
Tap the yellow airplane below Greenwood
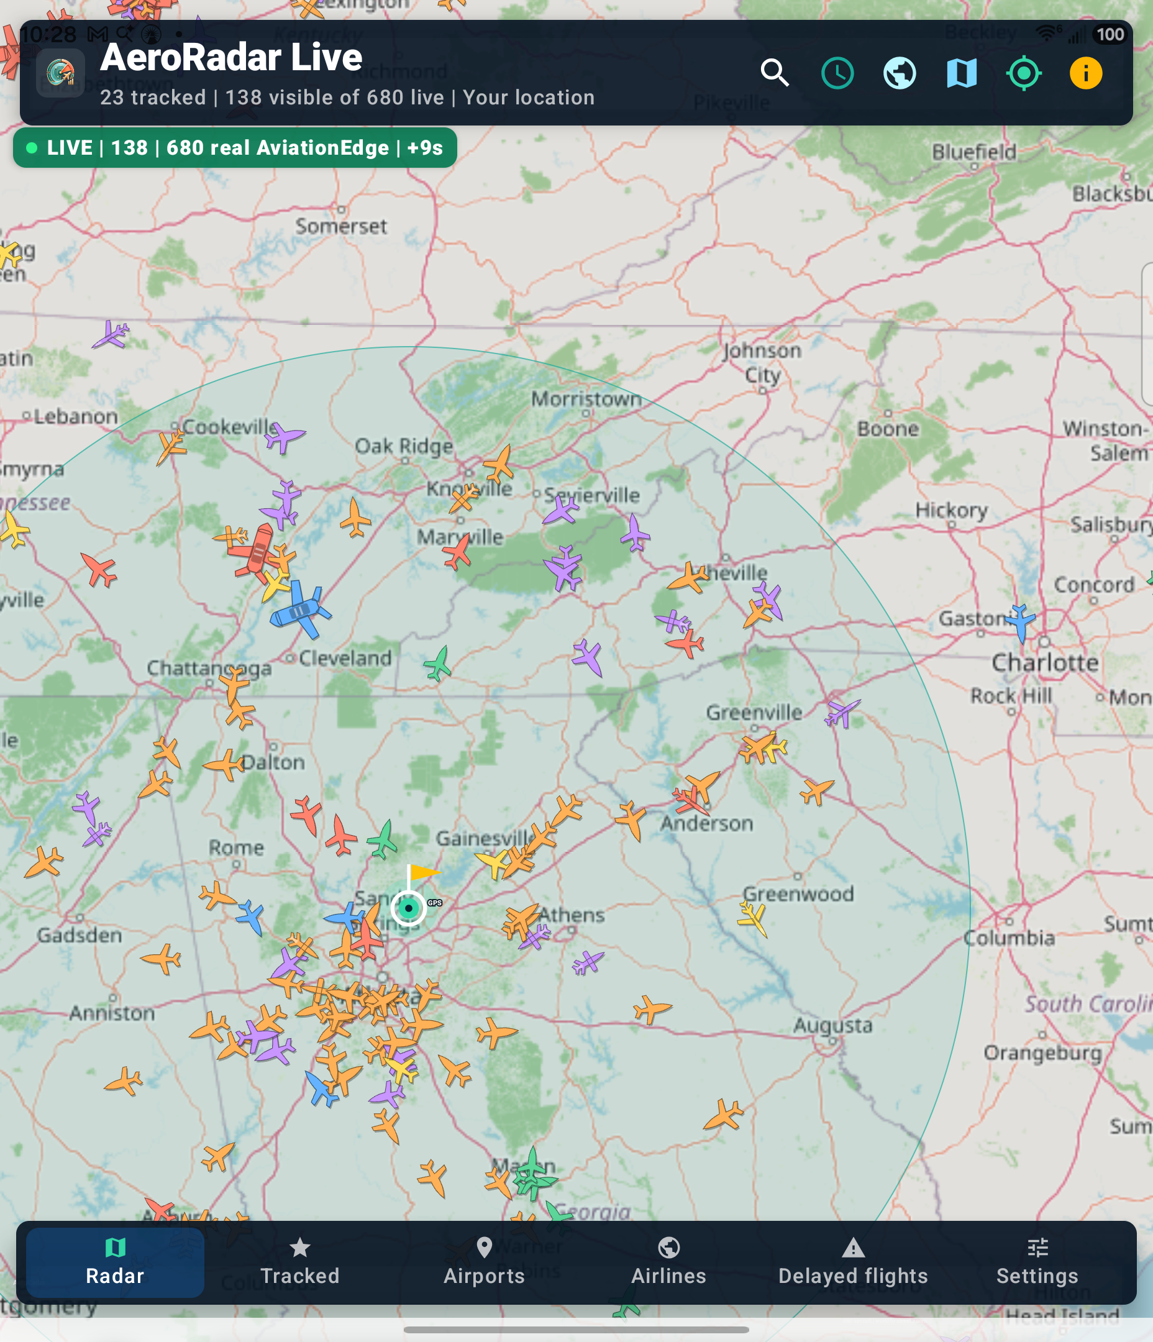click(x=754, y=918)
